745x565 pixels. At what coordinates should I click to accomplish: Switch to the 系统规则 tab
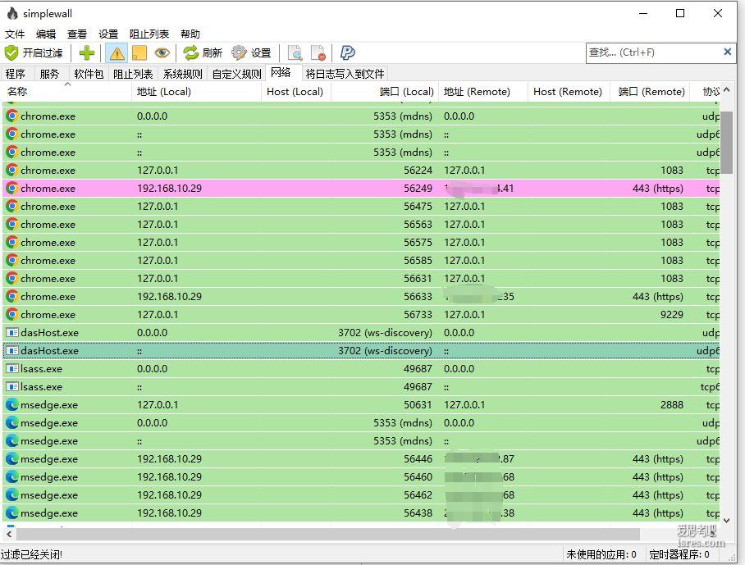[182, 74]
